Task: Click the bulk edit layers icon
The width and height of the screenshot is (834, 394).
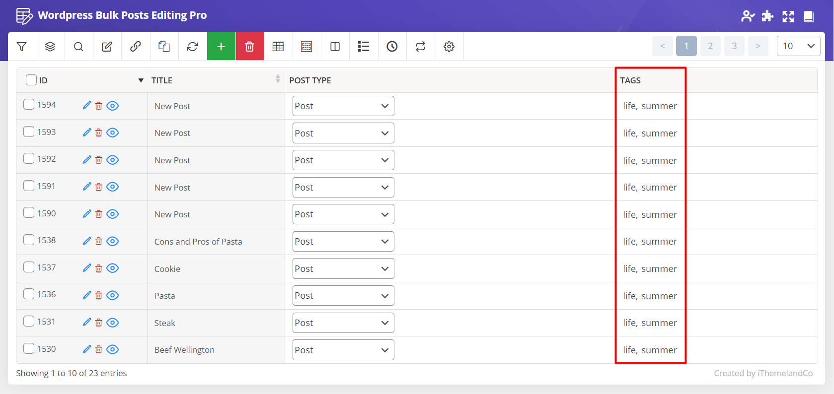Action: click(50, 47)
